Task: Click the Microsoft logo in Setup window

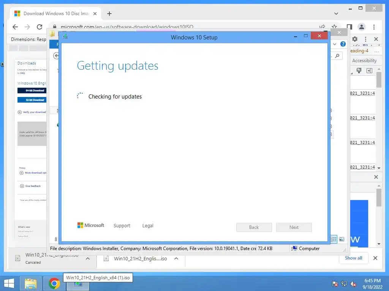Action: pyautogui.click(x=91, y=225)
